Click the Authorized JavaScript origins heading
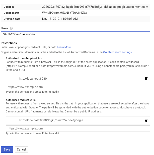 tap(24, 58)
